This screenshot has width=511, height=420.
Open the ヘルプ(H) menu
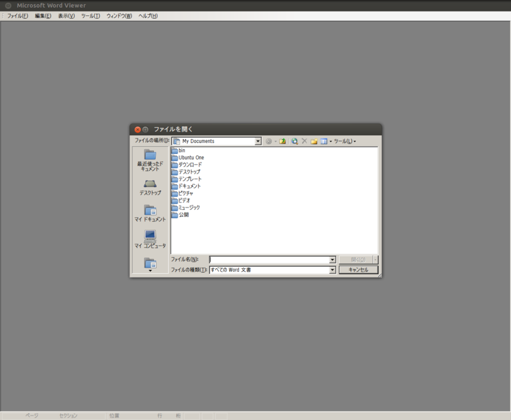[148, 16]
